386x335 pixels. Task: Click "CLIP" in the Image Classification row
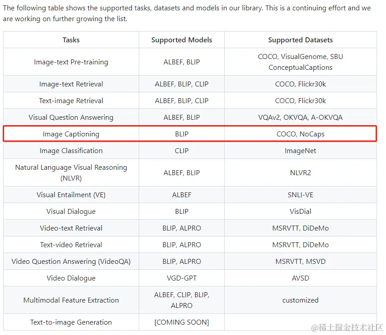point(182,151)
